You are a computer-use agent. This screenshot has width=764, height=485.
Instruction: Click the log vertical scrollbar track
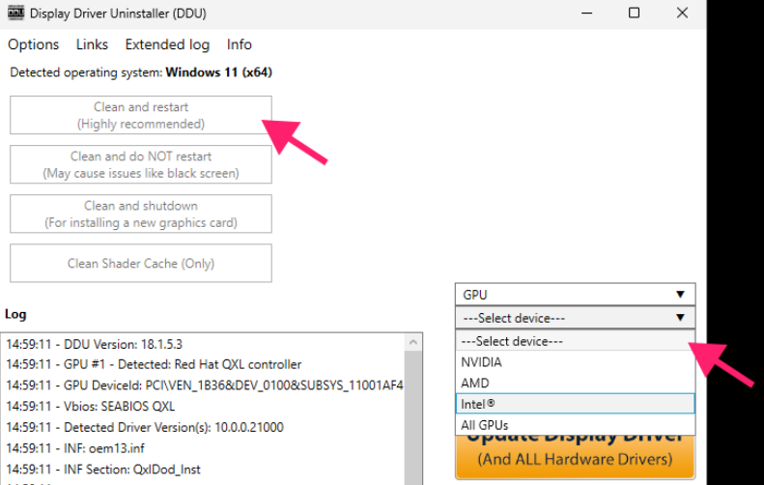(413, 417)
